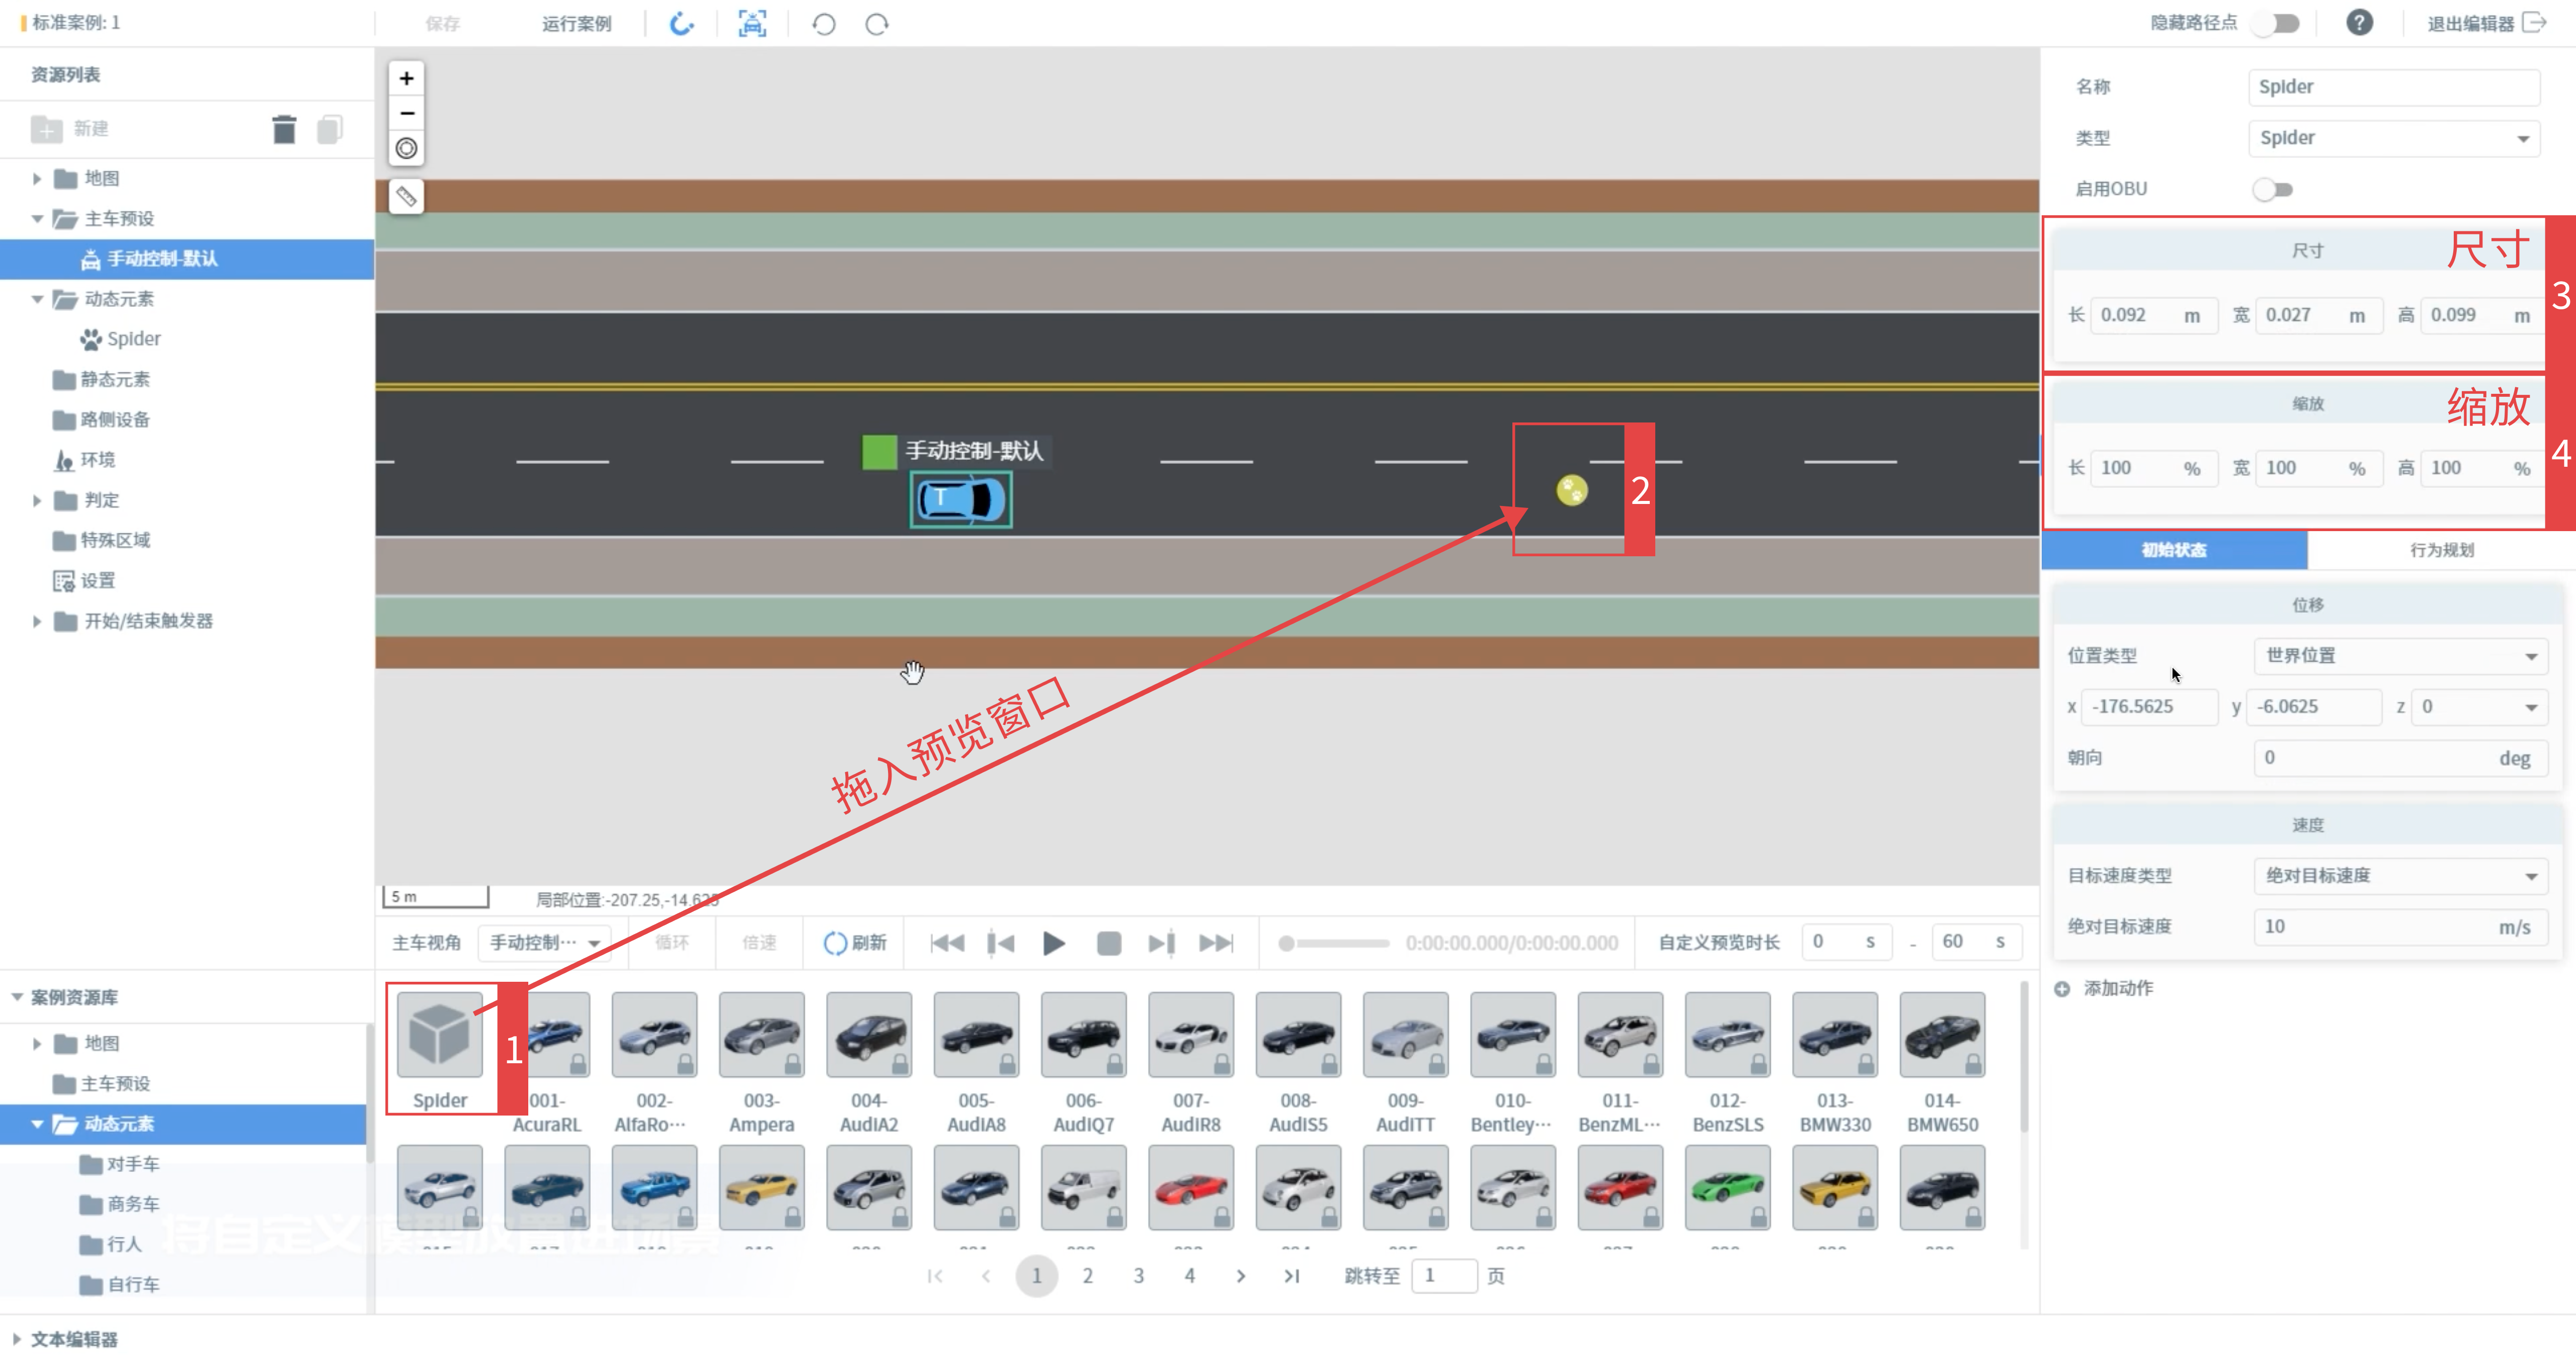This screenshot has width=2576, height=1364.
Task: Play the scenario preview
Action: tap(1053, 943)
